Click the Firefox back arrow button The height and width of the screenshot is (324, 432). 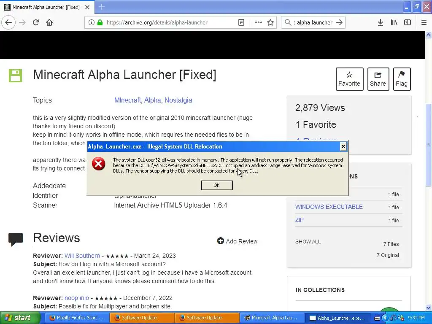tap(8, 23)
